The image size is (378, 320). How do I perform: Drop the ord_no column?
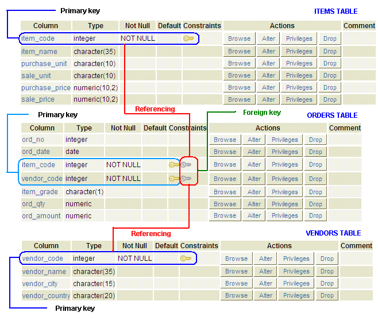click(x=315, y=140)
